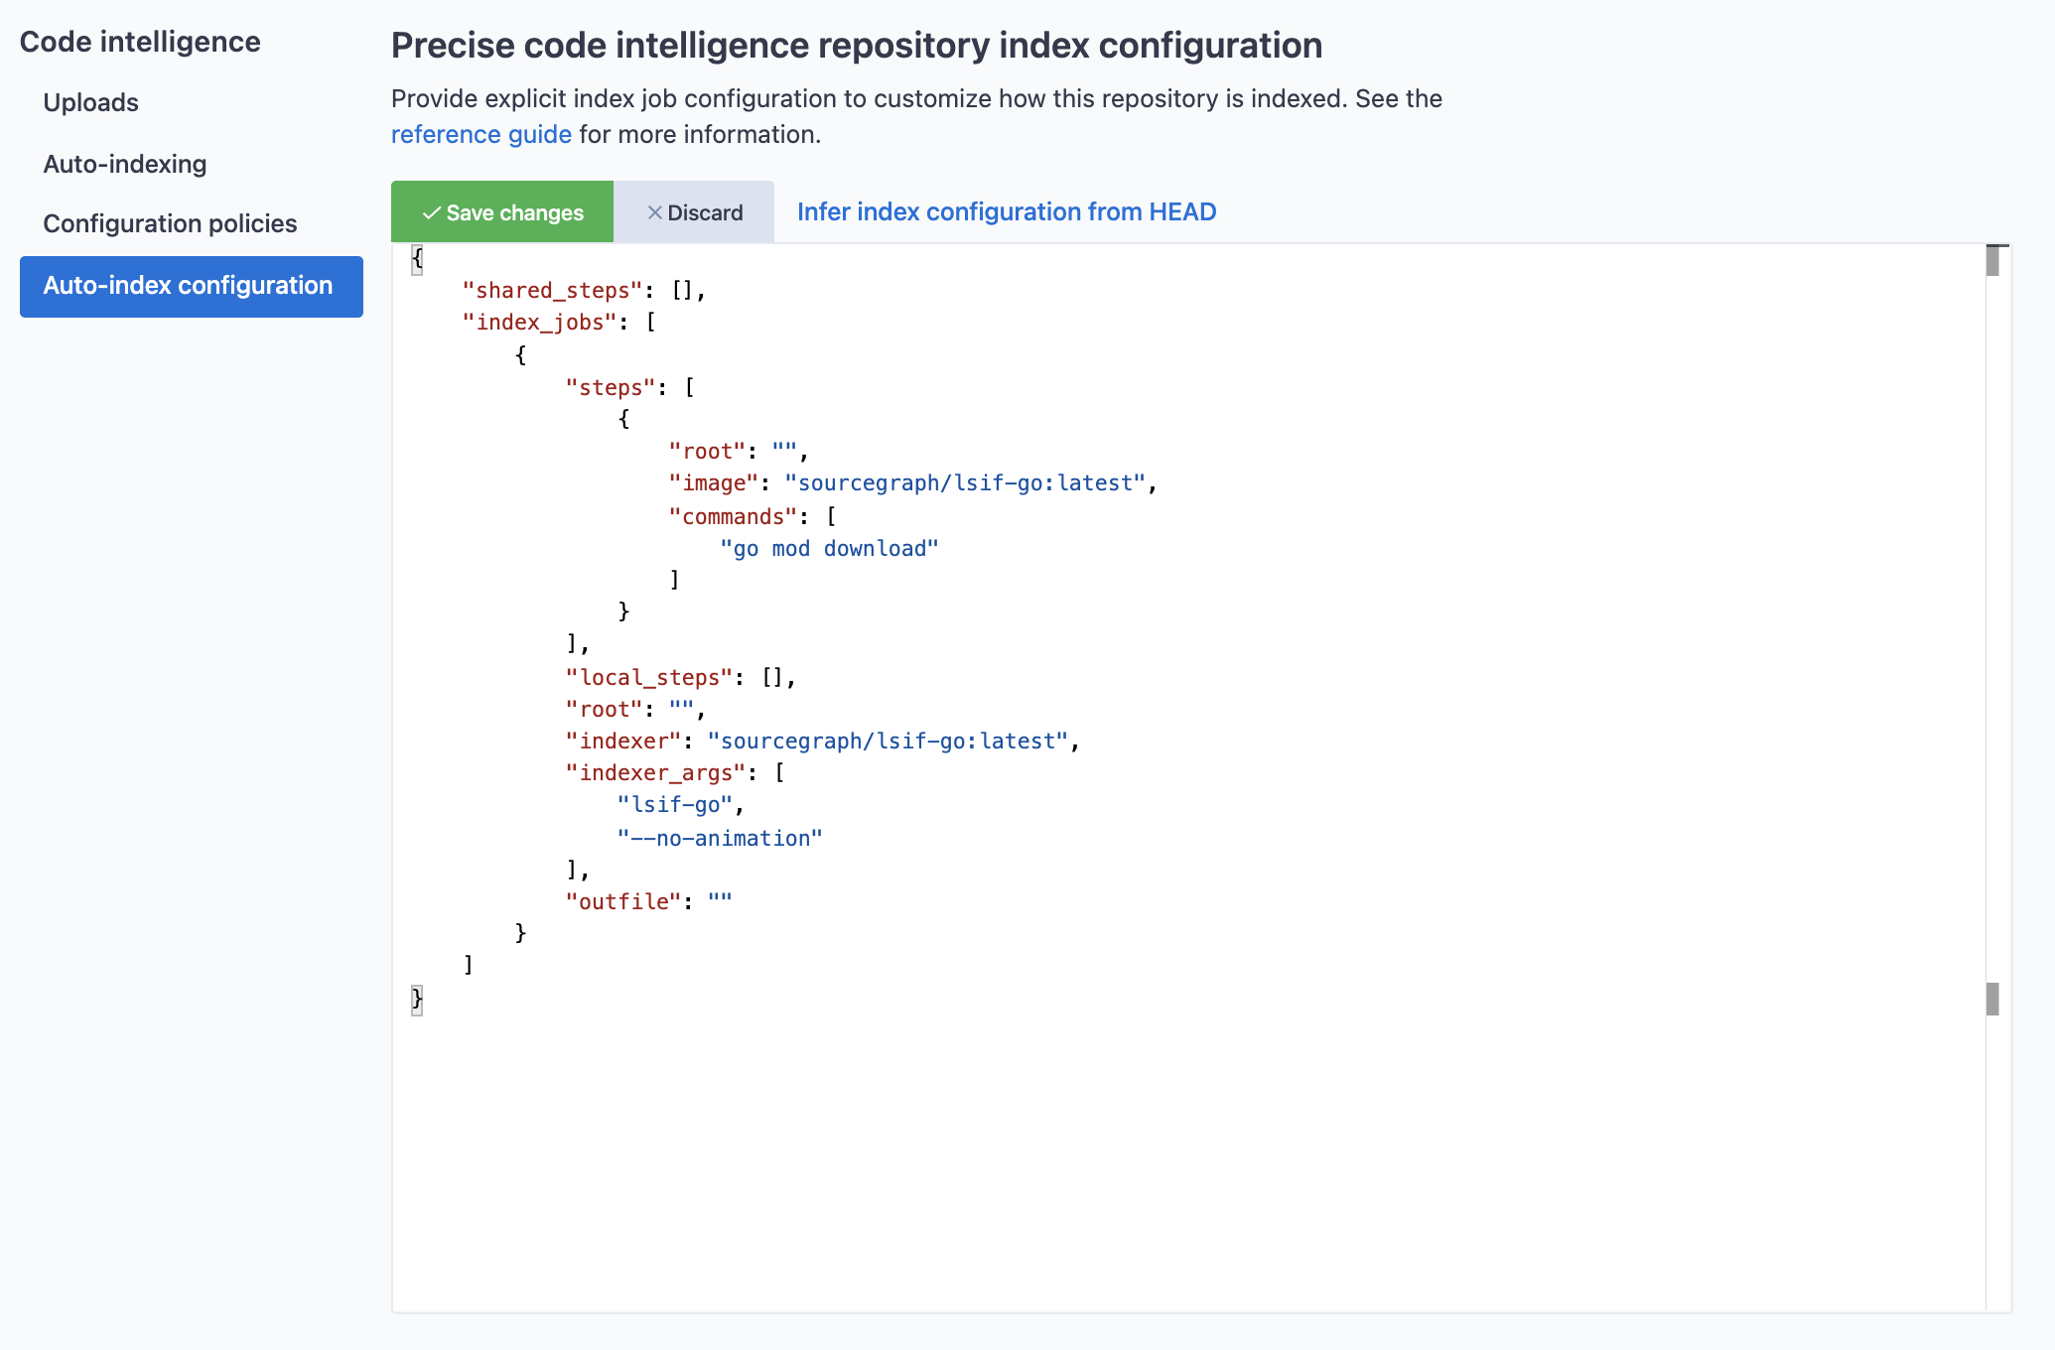2055x1350 pixels.
Task: Click the "indexer_args" key in the editor
Action: point(656,773)
